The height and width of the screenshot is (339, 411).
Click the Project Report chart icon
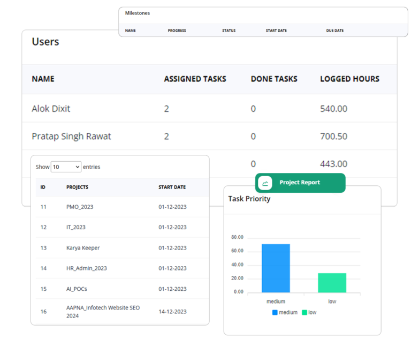265,183
